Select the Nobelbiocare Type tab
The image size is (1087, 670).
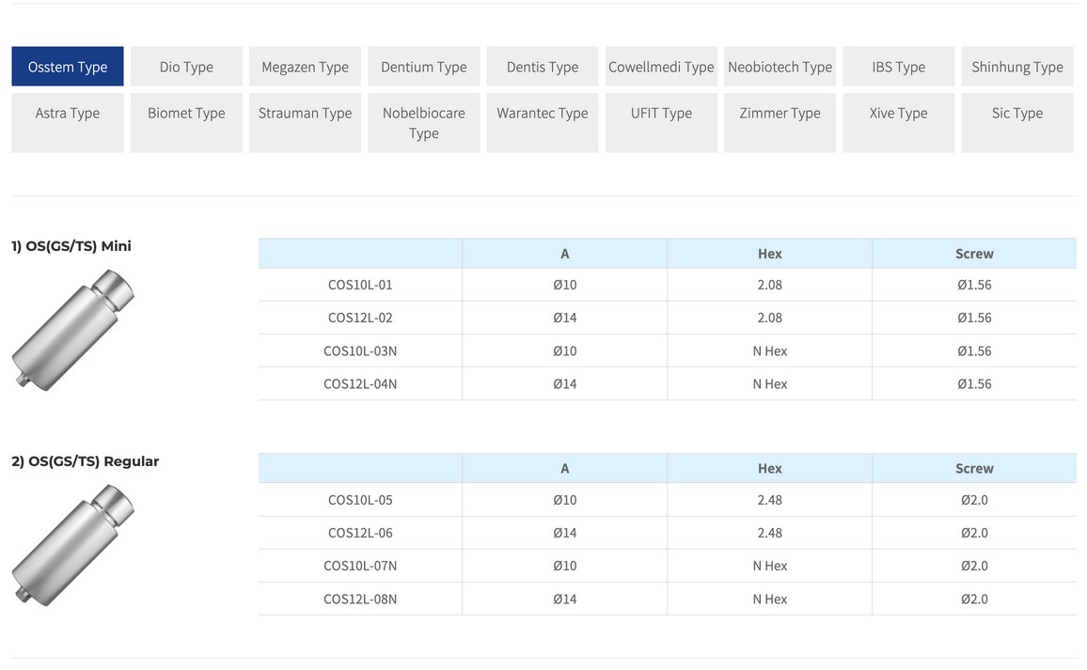point(423,122)
